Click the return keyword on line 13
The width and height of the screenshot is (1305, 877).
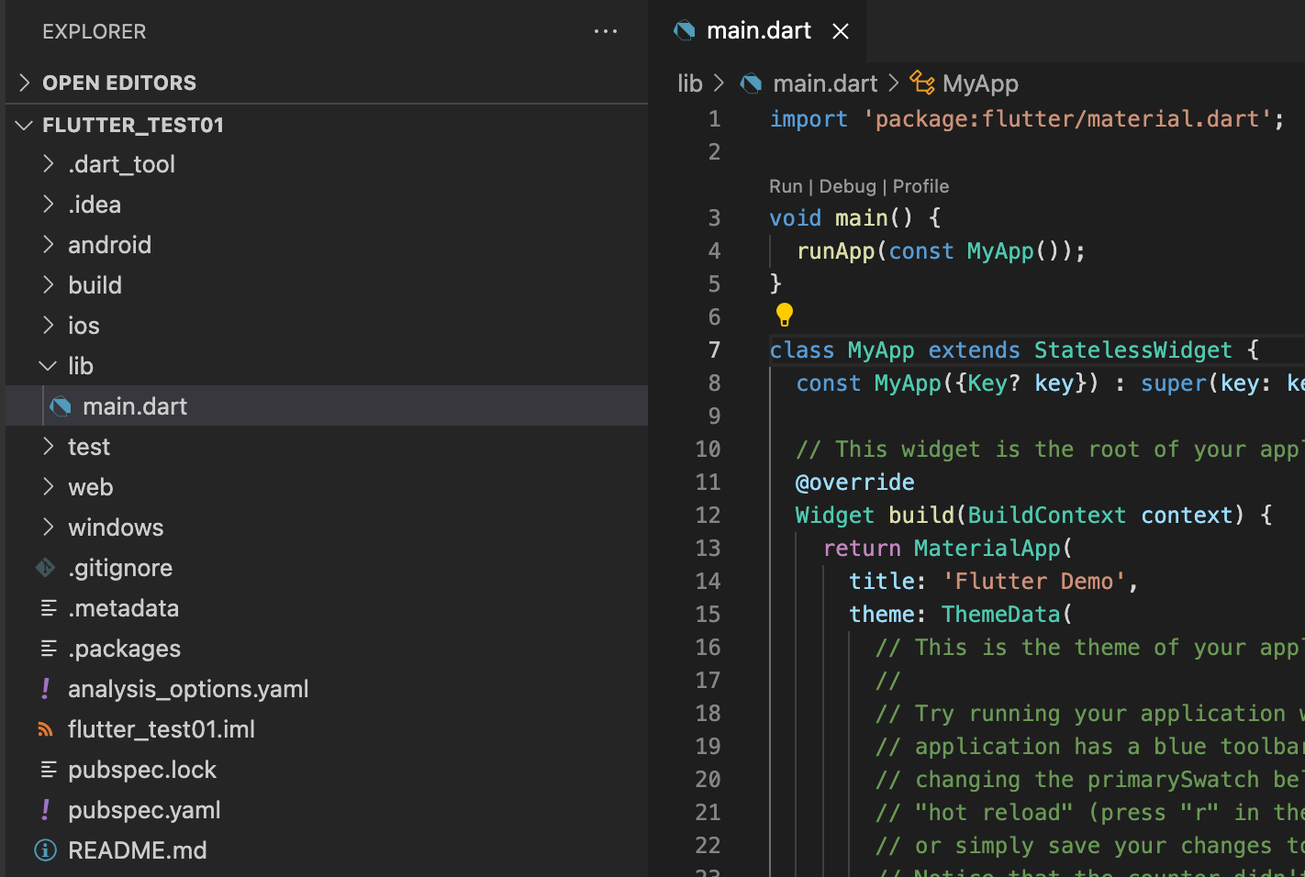click(x=862, y=548)
